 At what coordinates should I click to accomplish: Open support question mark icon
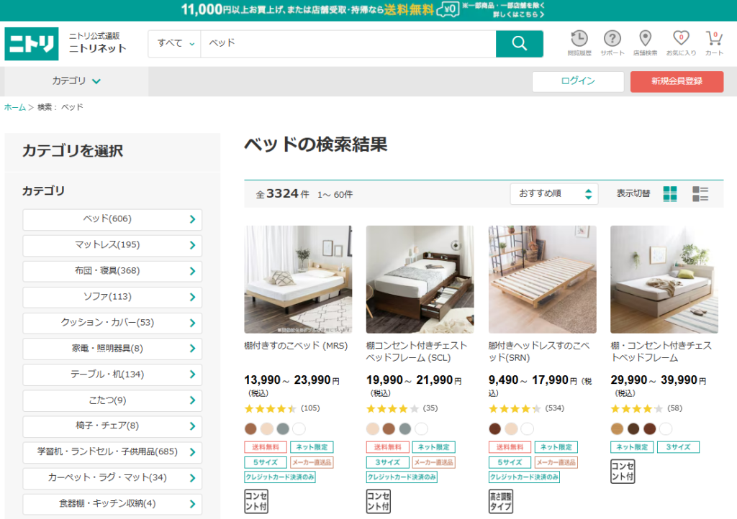(612, 42)
